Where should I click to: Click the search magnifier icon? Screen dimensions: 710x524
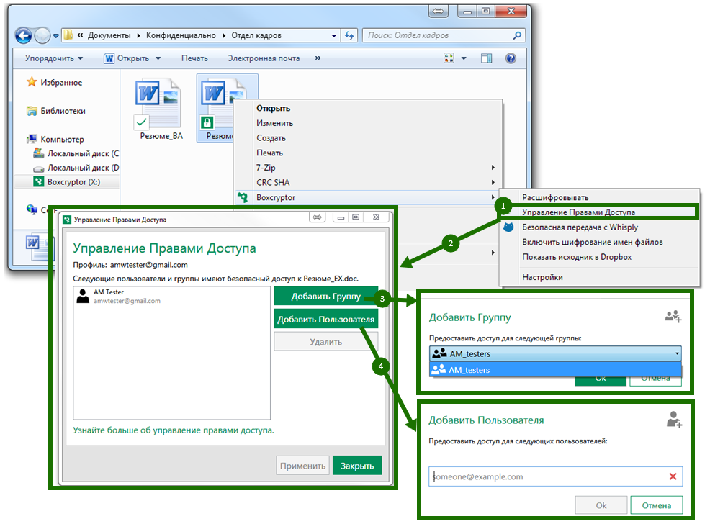point(517,35)
